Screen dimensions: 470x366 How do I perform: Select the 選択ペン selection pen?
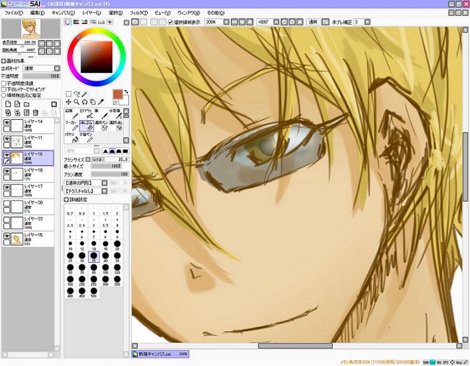(x=101, y=126)
